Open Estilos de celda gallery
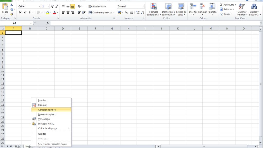Viewport: 263px width, 148px height. click(x=181, y=10)
